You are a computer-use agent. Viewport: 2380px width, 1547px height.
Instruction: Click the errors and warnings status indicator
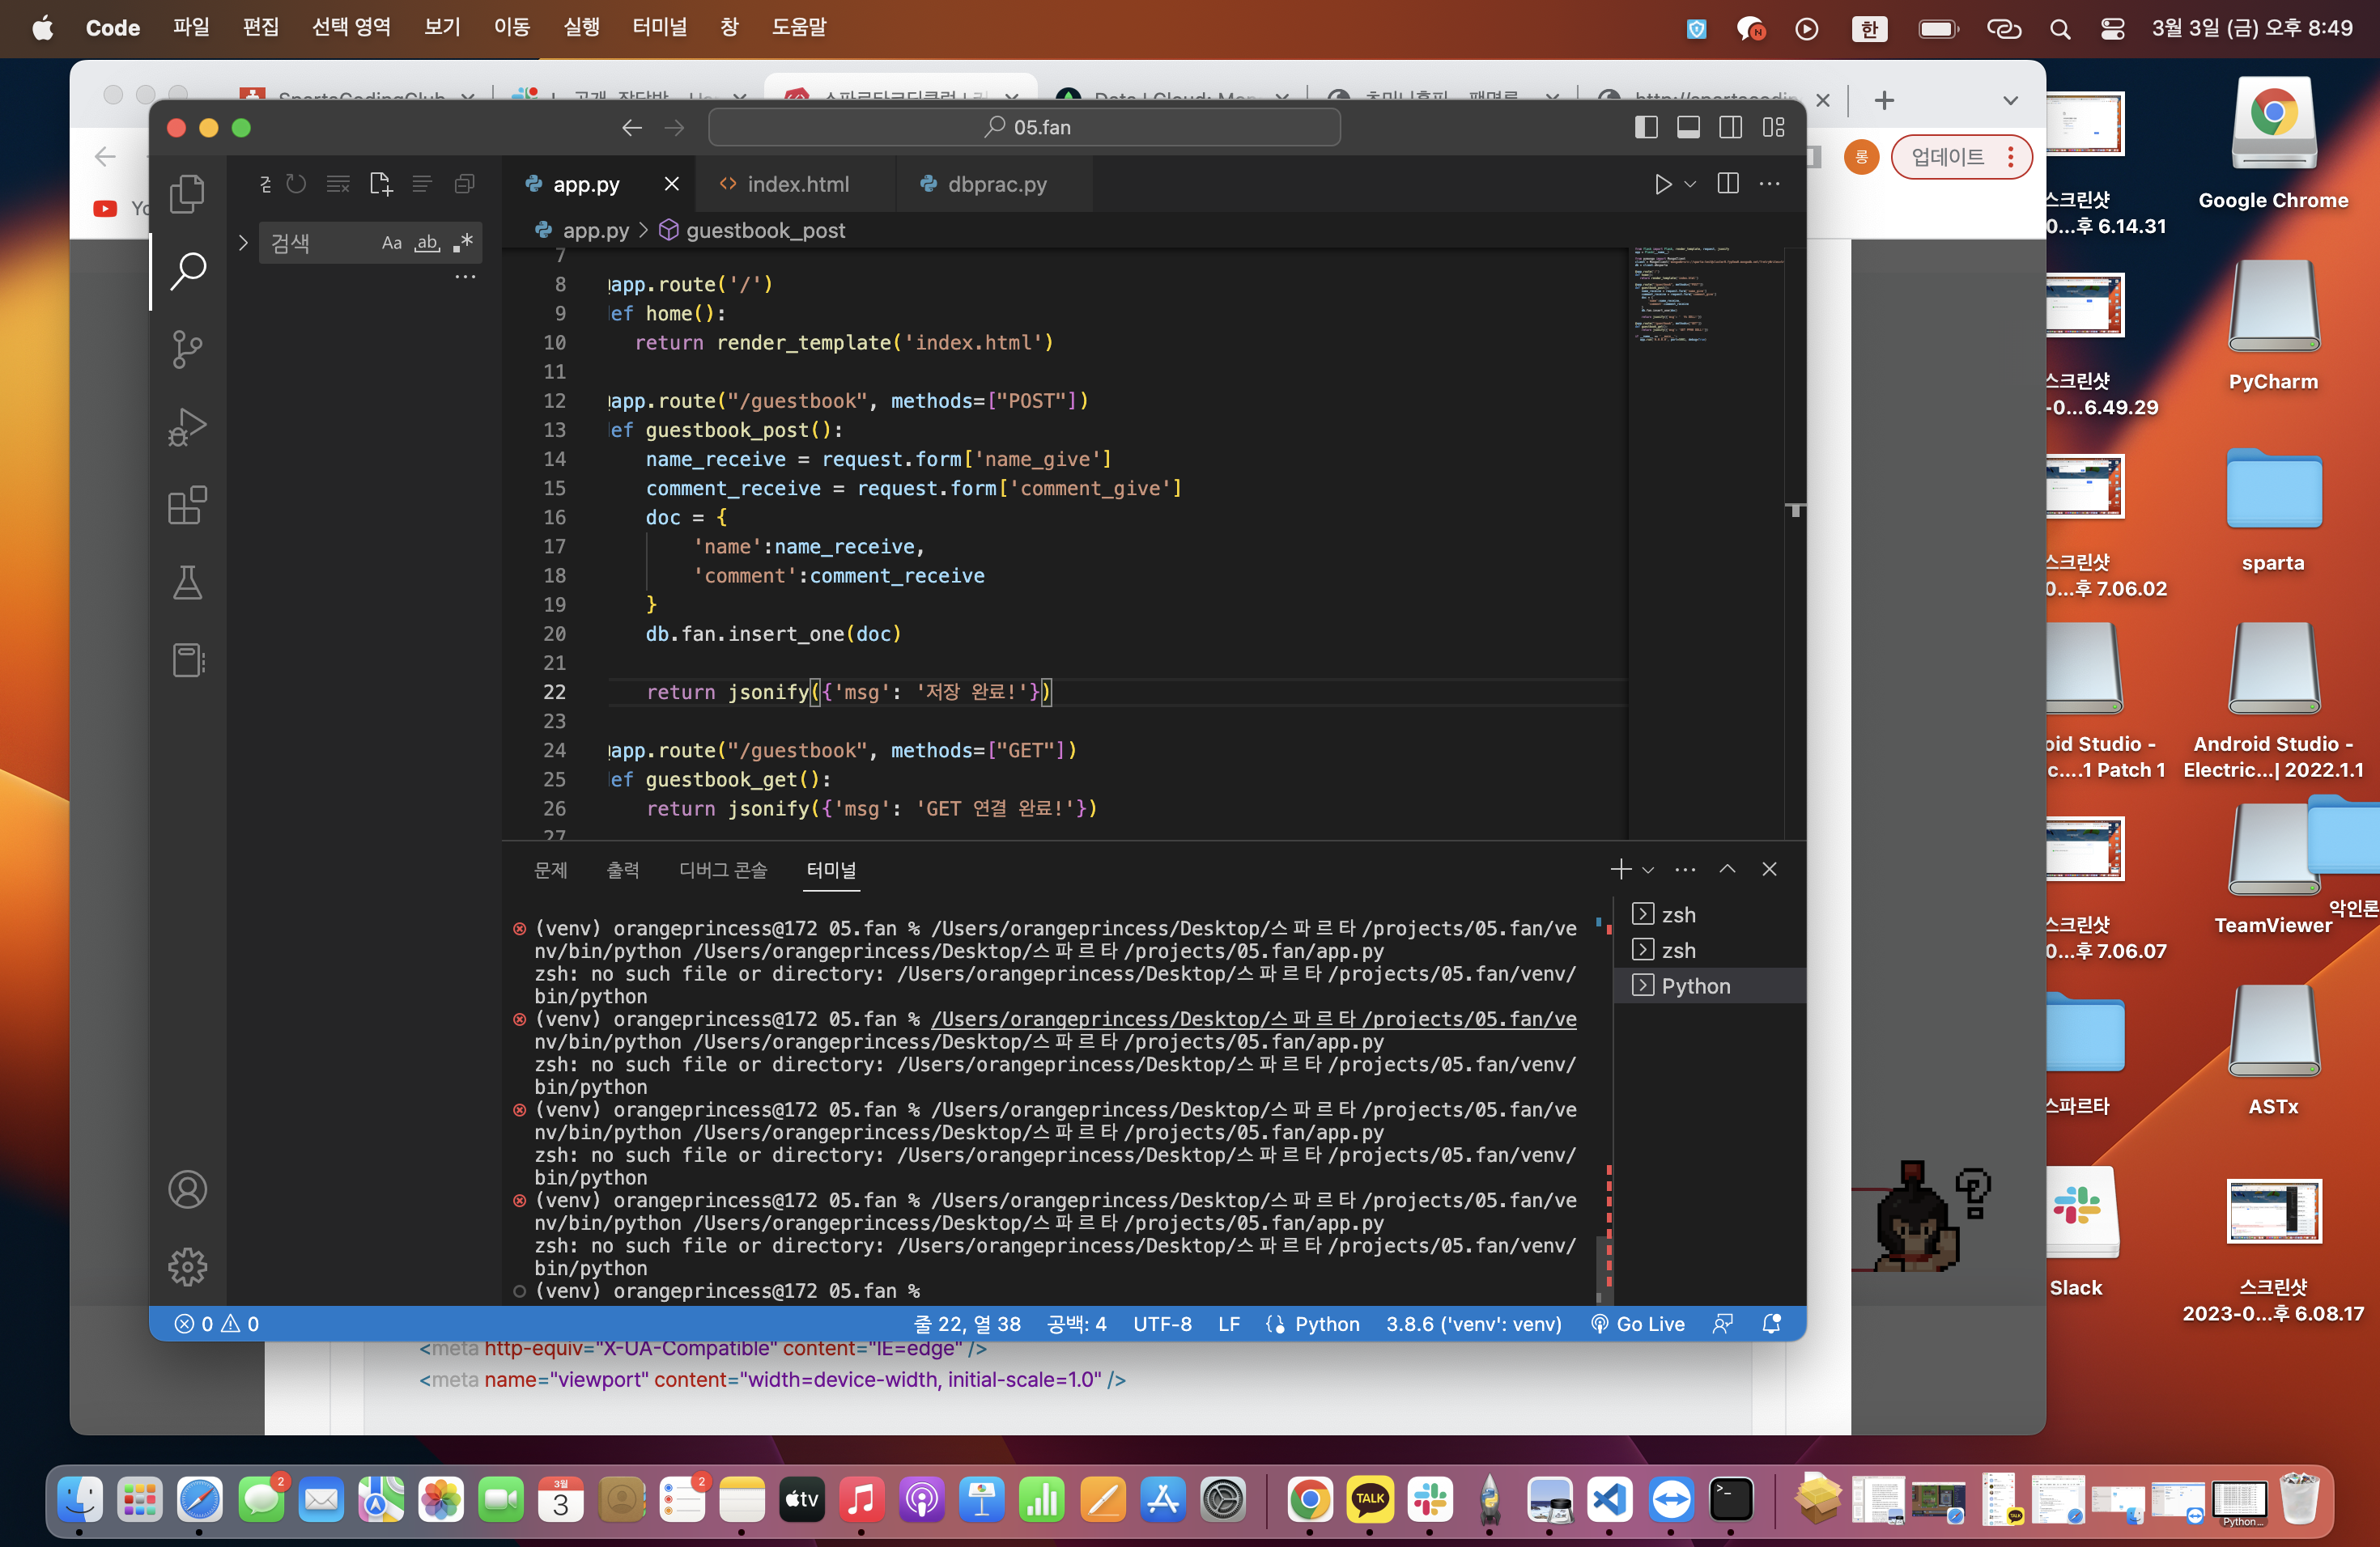pyautogui.click(x=217, y=1323)
